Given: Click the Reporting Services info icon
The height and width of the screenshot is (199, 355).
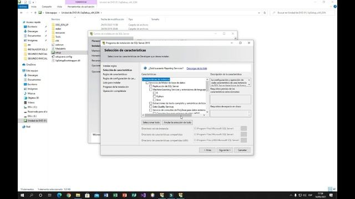Looking at the screenshot, I should 145,68.
